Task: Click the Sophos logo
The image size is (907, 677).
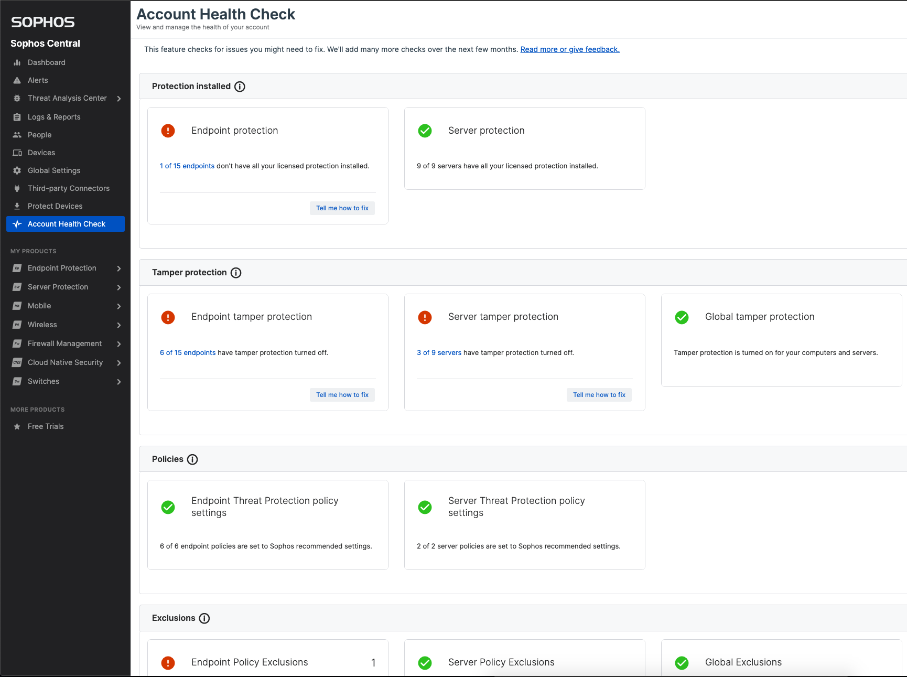Action: tap(43, 22)
